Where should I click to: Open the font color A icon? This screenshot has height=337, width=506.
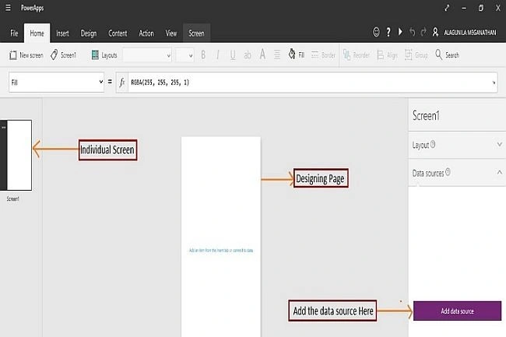point(262,54)
